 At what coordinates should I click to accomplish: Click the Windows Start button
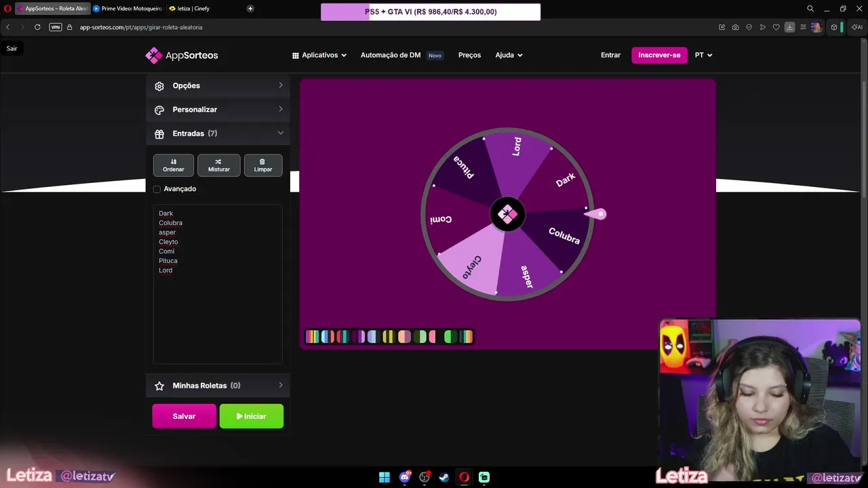[x=384, y=477]
